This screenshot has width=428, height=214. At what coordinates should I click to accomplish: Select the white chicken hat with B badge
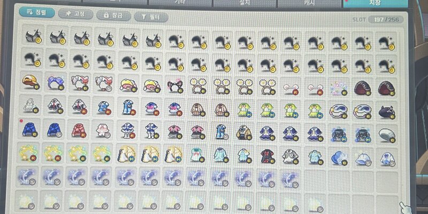[80, 83]
